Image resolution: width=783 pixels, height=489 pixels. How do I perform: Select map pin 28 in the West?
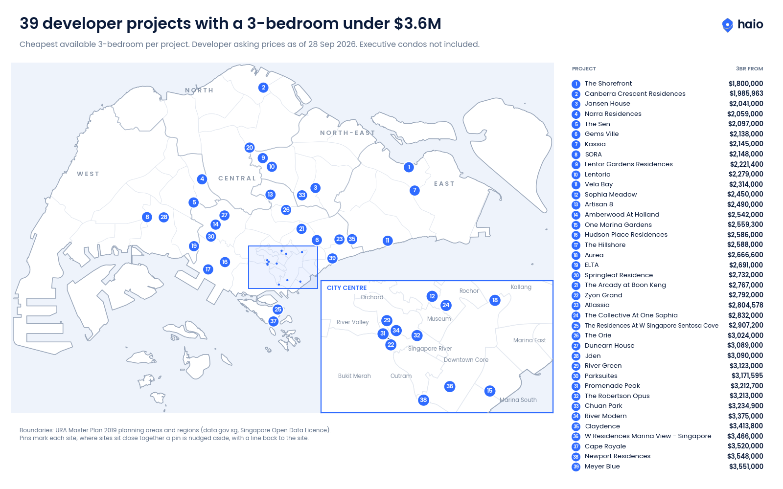(x=164, y=217)
